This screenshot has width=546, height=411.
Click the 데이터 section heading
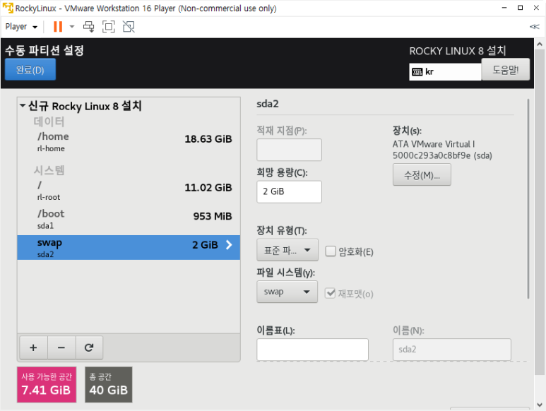[x=49, y=121]
